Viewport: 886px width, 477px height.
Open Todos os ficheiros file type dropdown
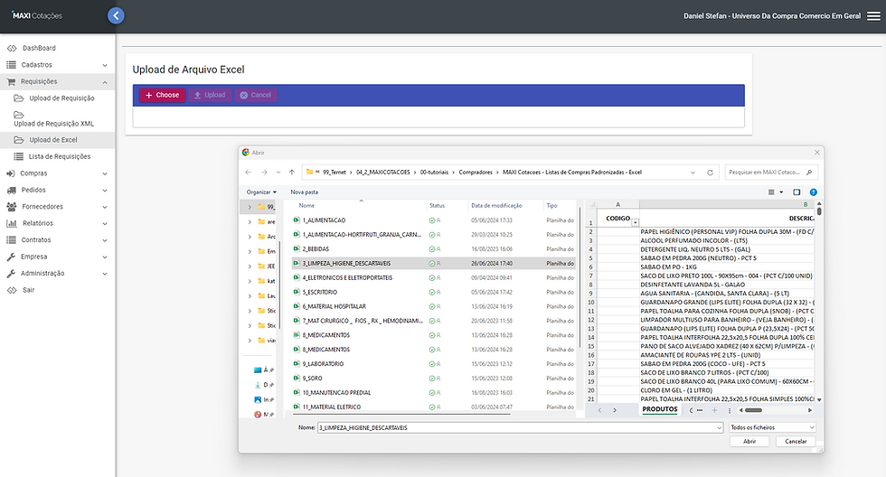pos(772,427)
